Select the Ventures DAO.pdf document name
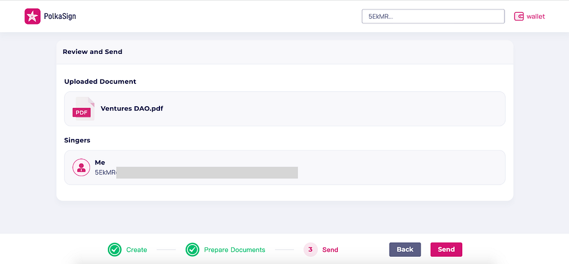 tap(132, 108)
